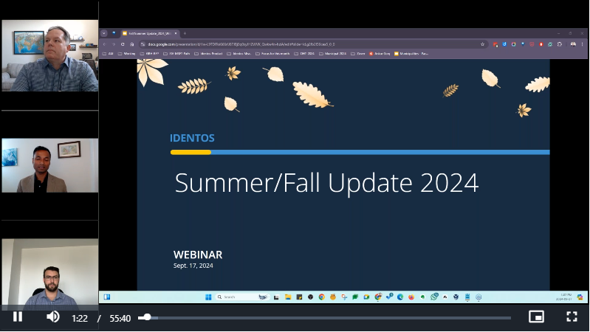The height and width of the screenshot is (332, 590).
Task: Open Microsoft Edge from the taskbar
Action: click(400, 297)
